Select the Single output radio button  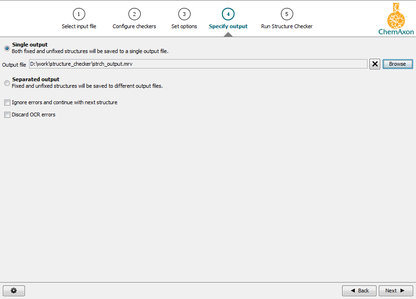pyautogui.click(x=7, y=48)
